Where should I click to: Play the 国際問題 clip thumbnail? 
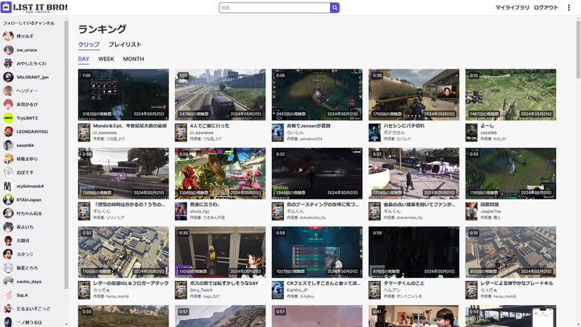coord(511,174)
